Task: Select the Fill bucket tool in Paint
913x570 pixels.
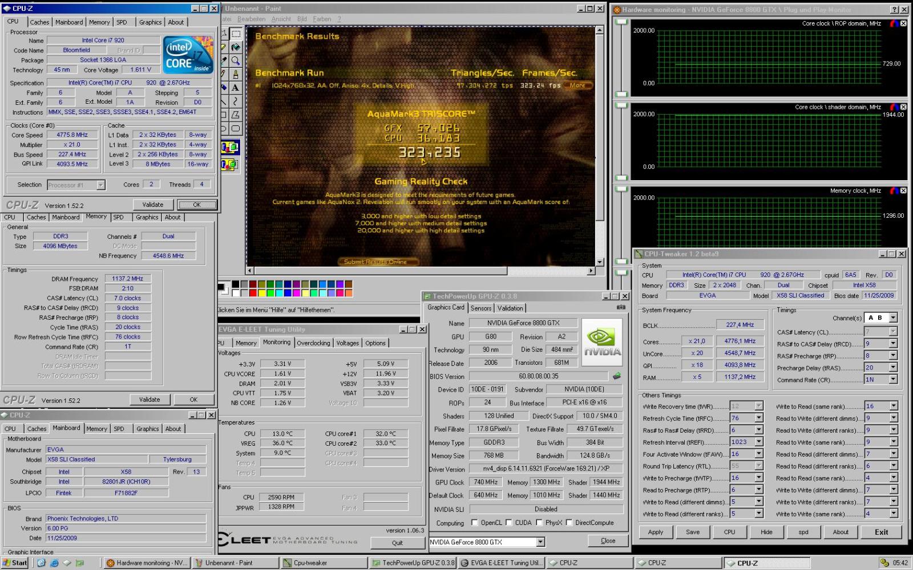Action: (x=236, y=47)
